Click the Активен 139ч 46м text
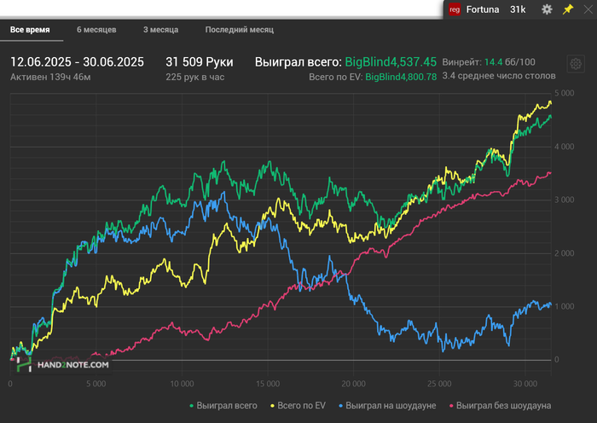 [50, 77]
